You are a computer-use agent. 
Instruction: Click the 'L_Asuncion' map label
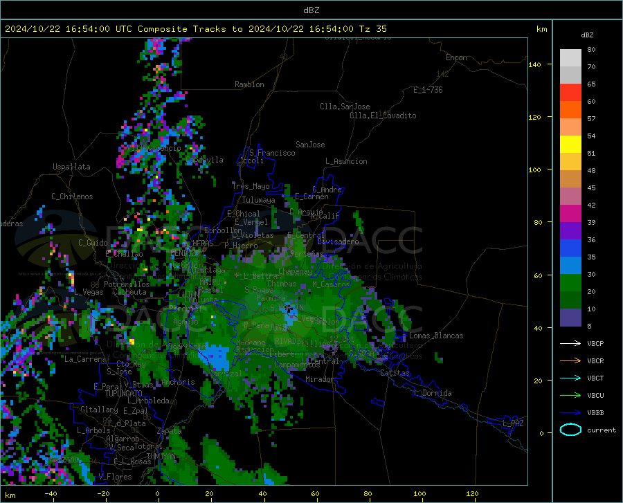pyautogui.click(x=346, y=161)
